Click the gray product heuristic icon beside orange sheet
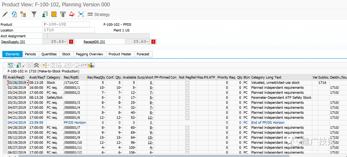347x157 pixels. (x=63, y=14)
